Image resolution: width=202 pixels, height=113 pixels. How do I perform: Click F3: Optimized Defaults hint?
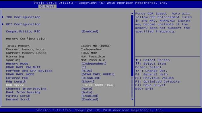[x=157, y=82]
